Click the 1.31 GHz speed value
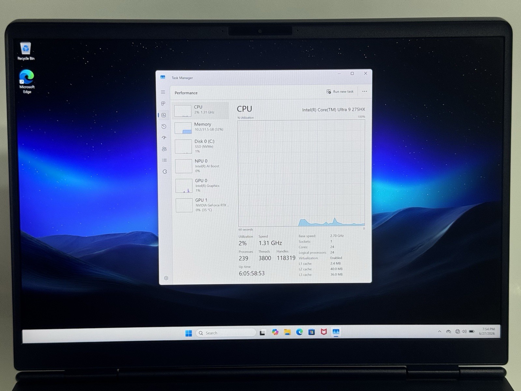Image resolution: width=521 pixels, height=391 pixels. [x=270, y=243]
